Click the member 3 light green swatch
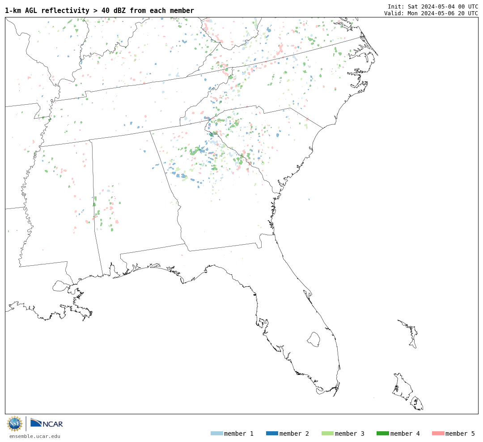 (x=327, y=433)
